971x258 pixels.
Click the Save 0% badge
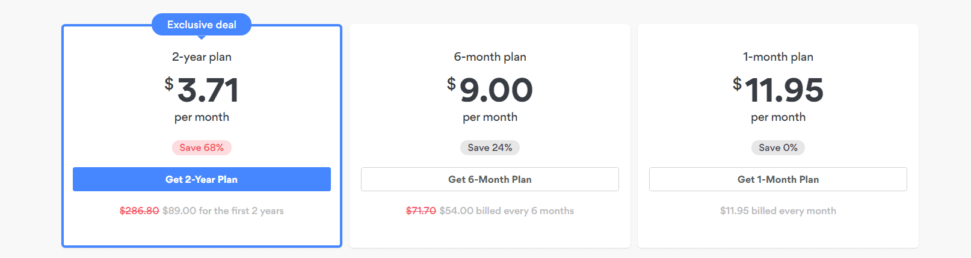778,147
